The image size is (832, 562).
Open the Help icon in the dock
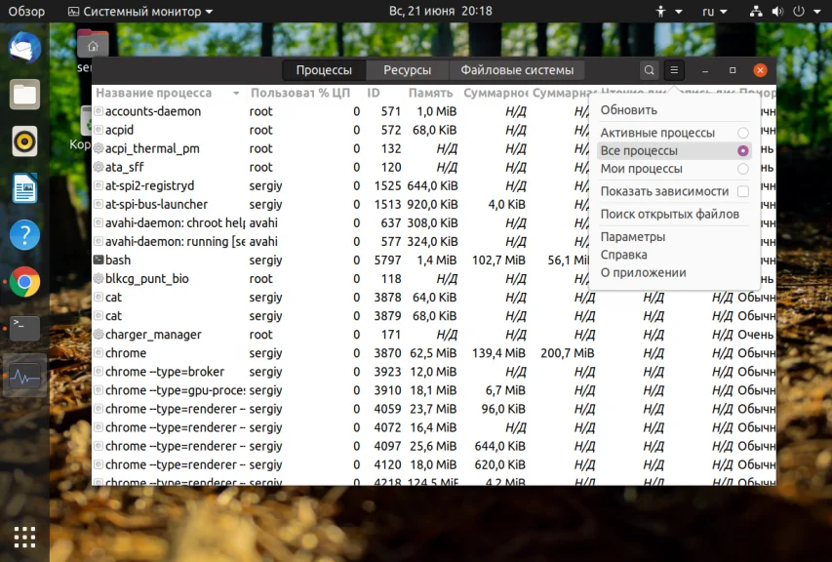(24, 234)
